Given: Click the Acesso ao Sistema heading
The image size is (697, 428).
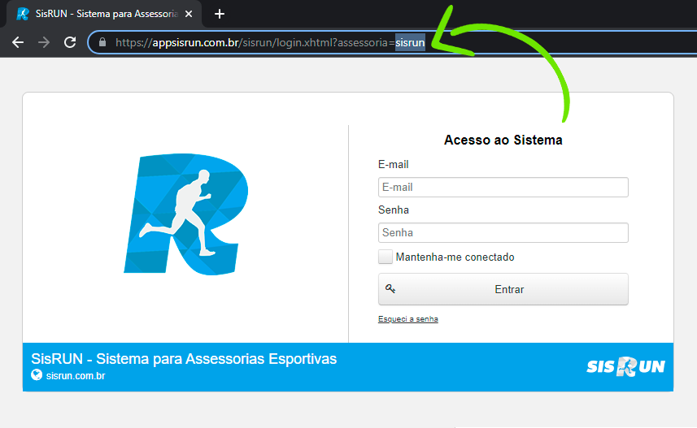Looking at the screenshot, I should coord(503,140).
